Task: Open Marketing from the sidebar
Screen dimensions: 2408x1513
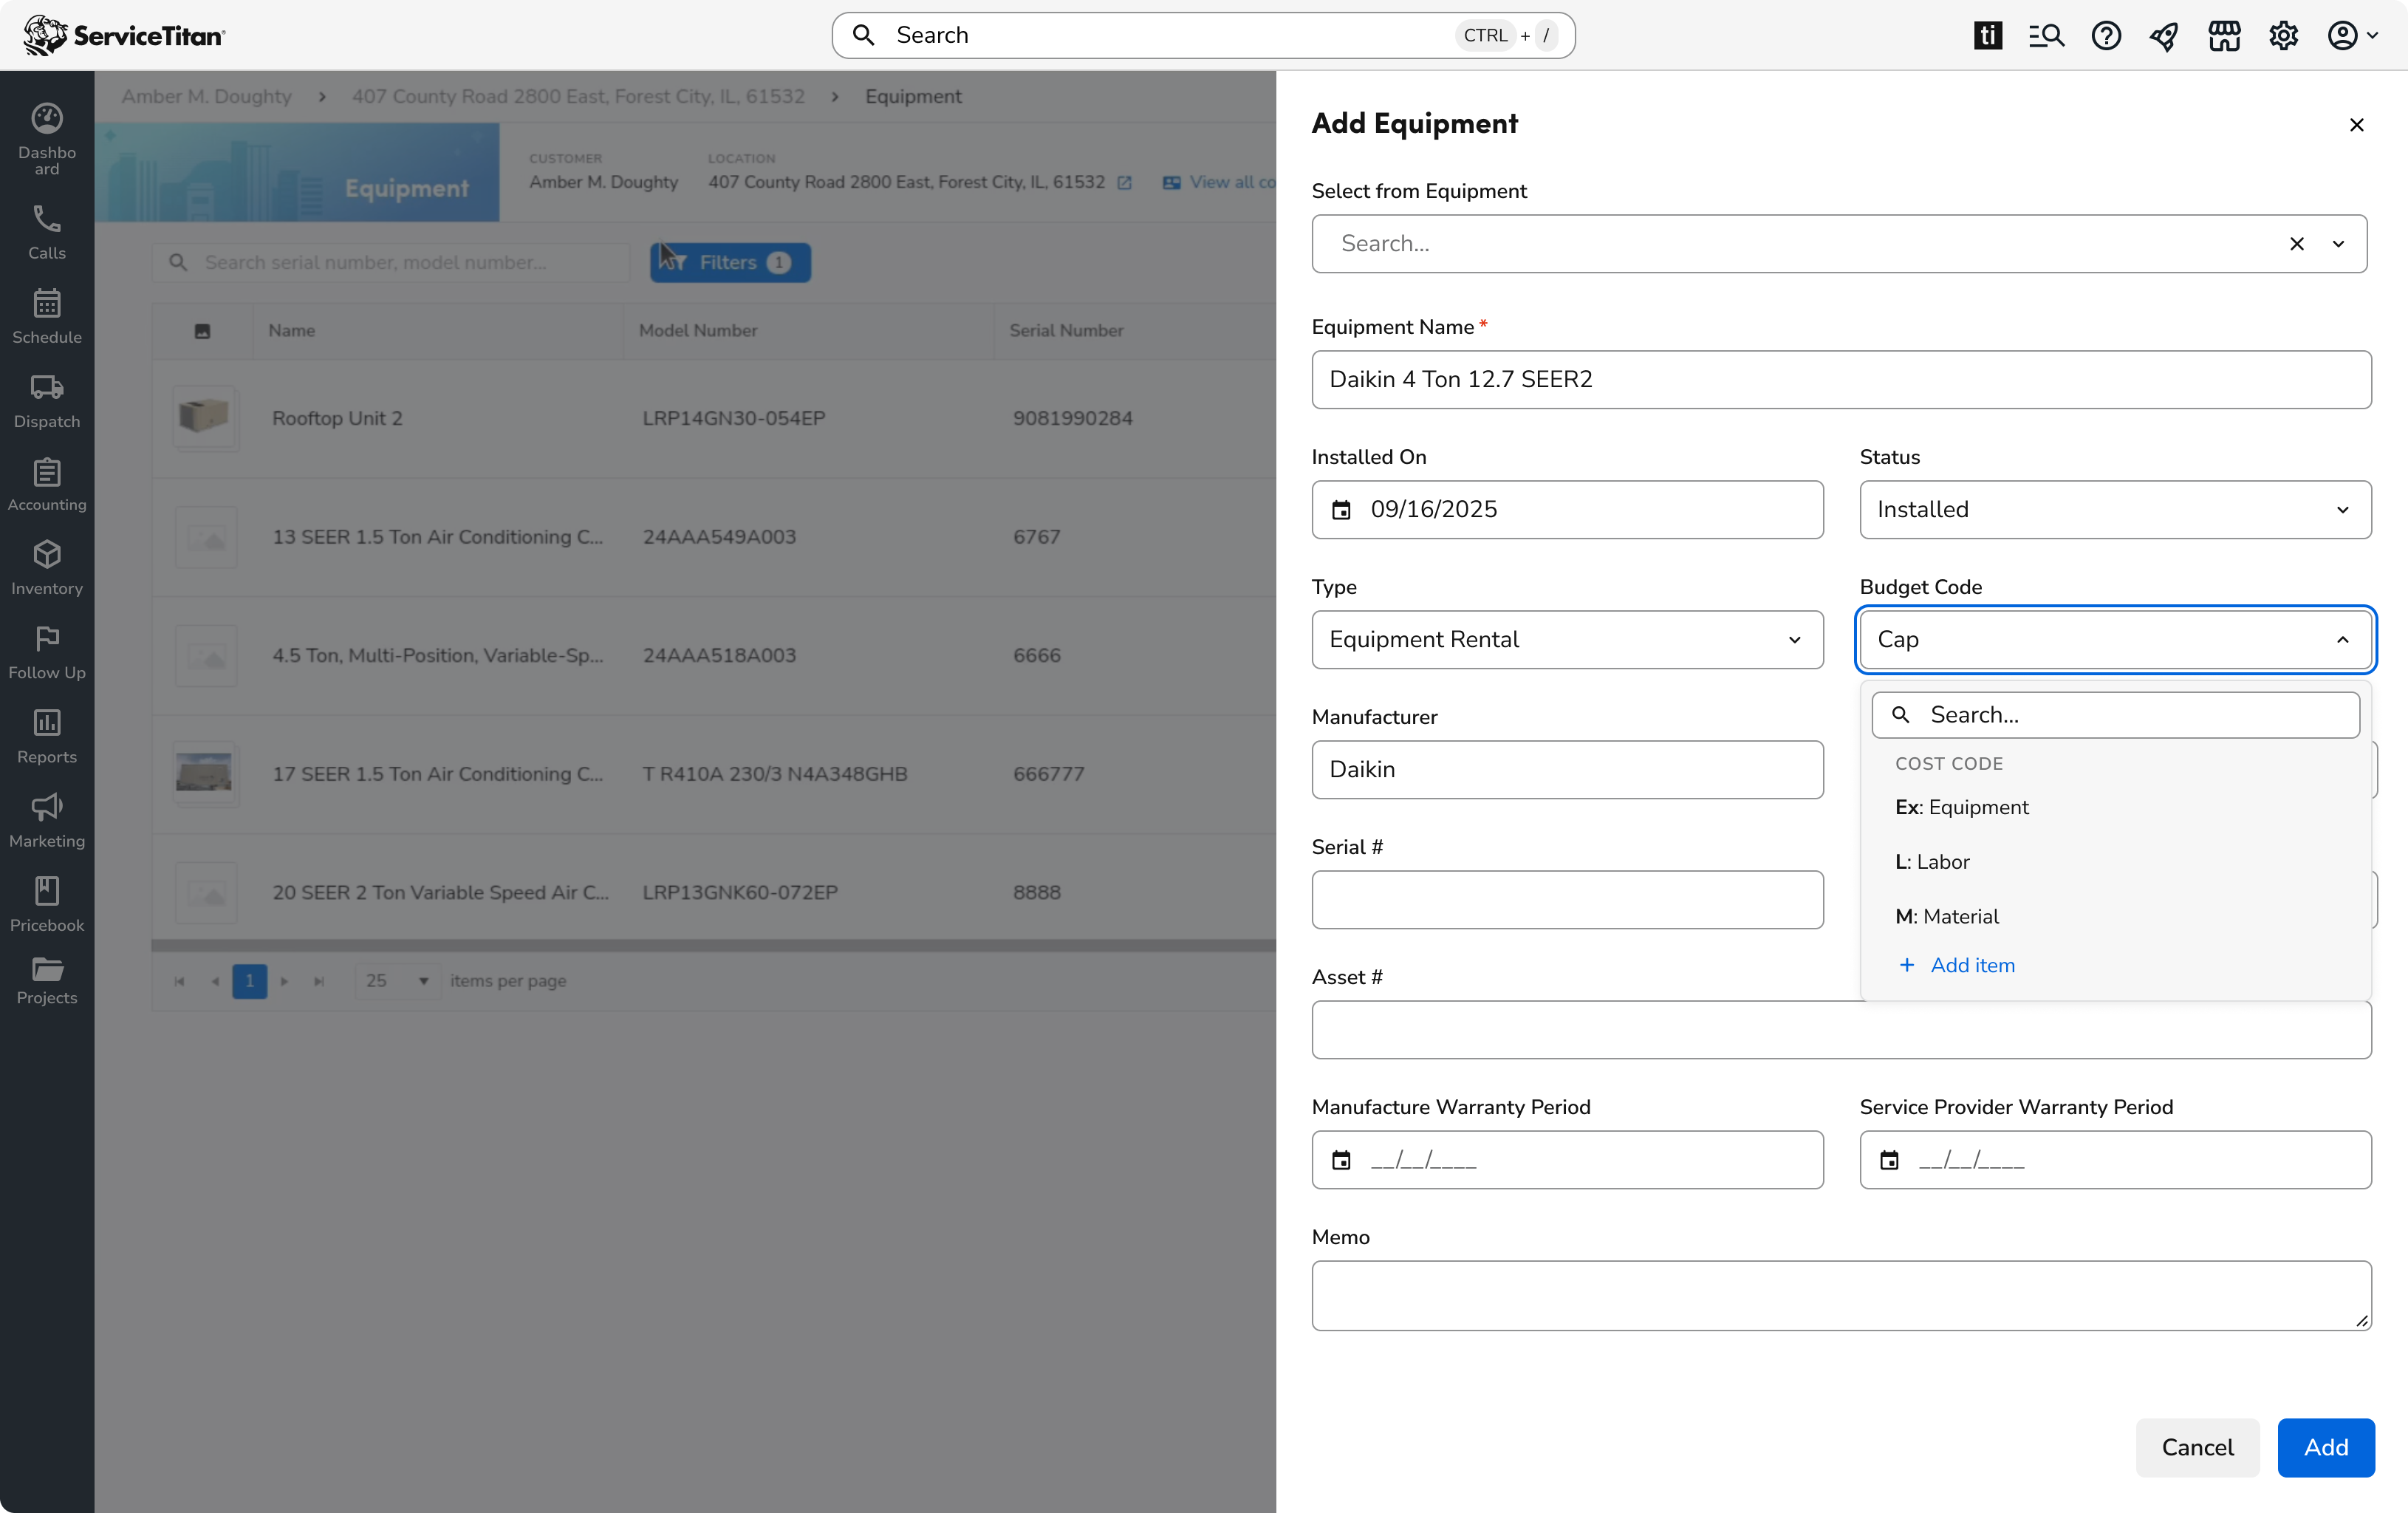Action: (x=47, y=820)
